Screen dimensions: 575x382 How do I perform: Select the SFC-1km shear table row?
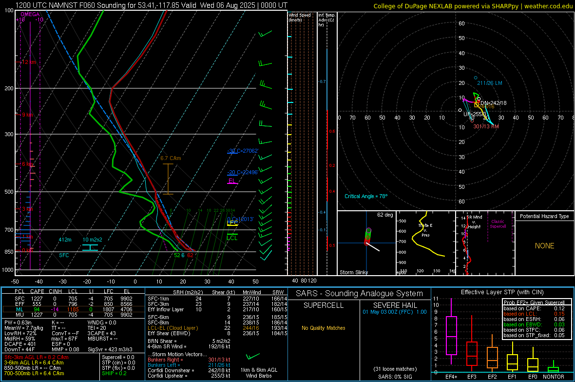click(217, 299)
